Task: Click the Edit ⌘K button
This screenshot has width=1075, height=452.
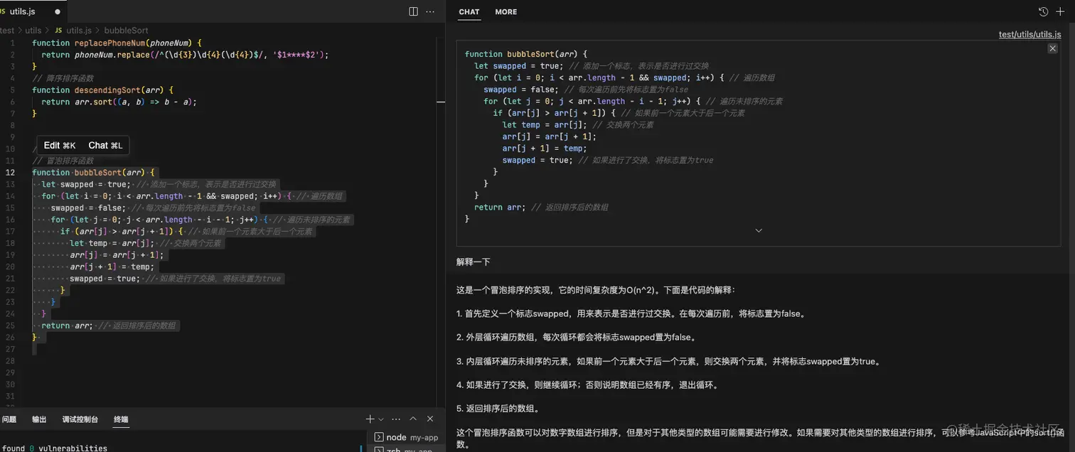Action: [60, 146]
